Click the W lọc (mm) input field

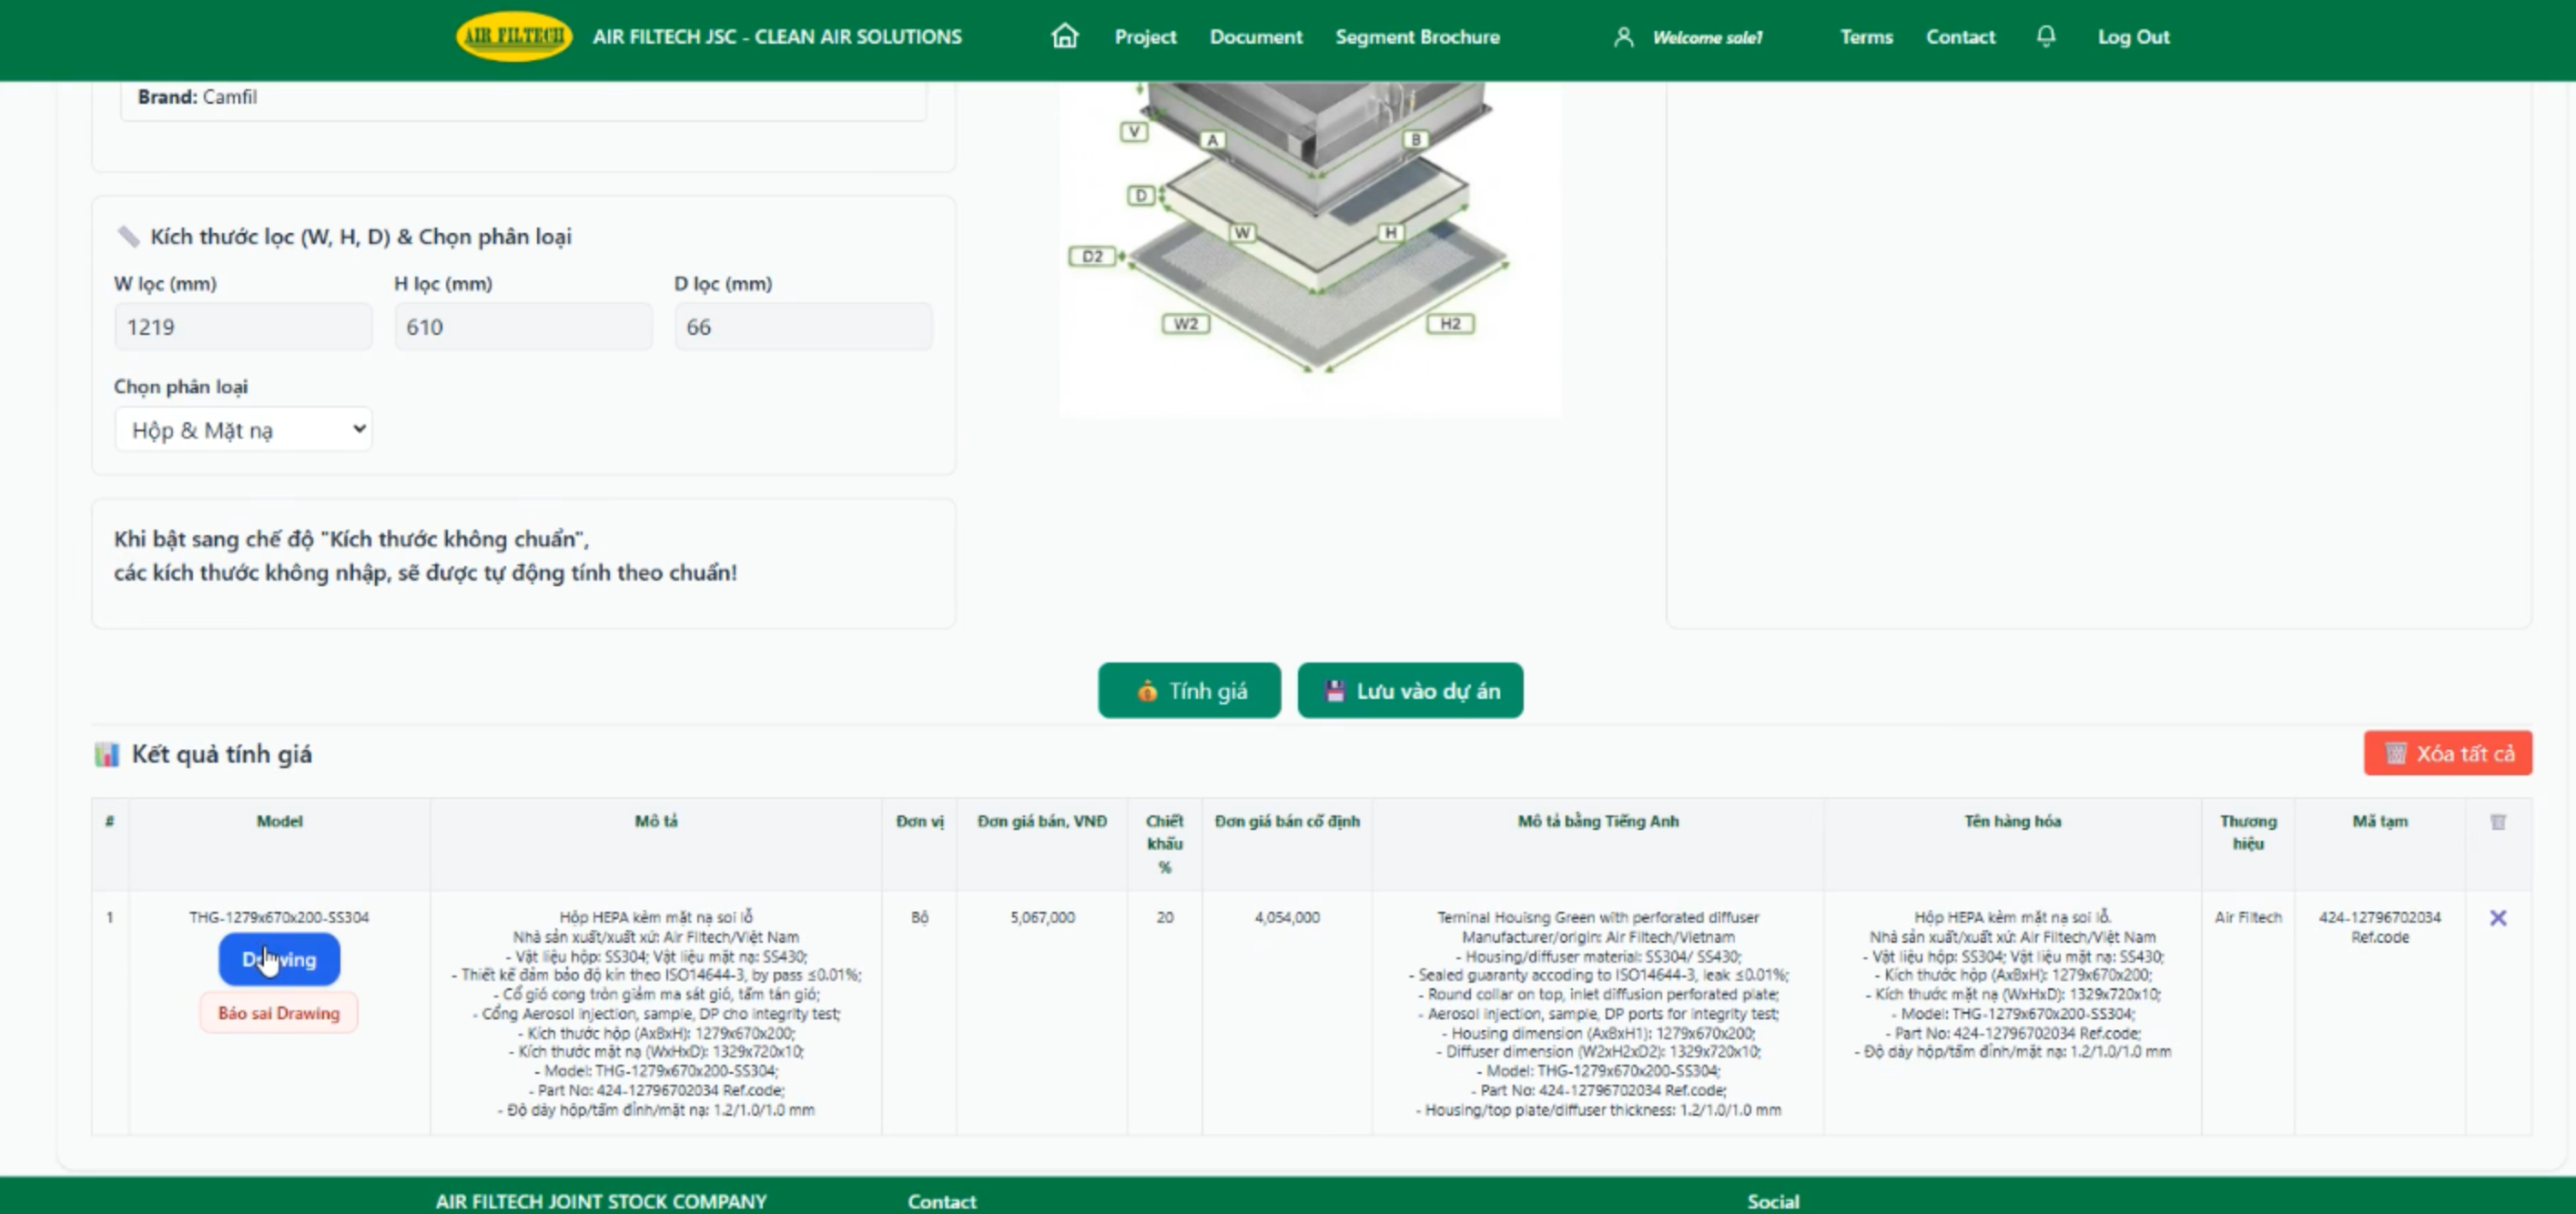pos(243,327)
